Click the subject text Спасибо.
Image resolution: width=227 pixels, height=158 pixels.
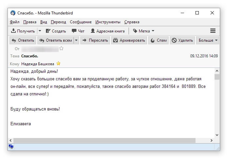coord(30,56)
